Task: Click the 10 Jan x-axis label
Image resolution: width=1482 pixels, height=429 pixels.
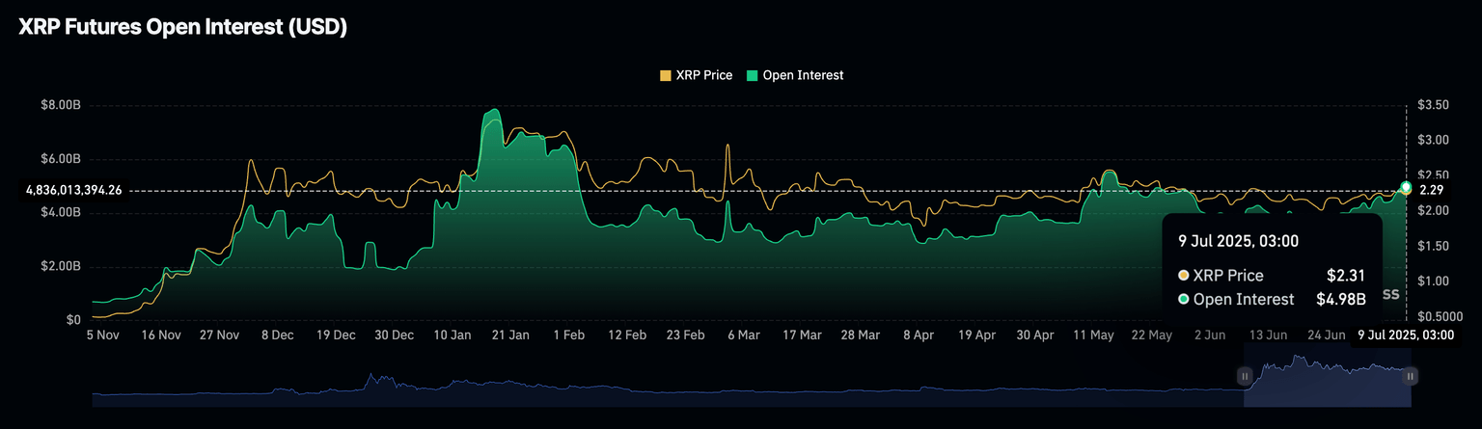Action: 453,335
